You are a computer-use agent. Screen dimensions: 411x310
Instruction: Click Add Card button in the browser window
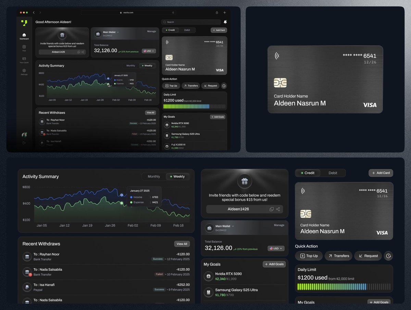[219, 30]
